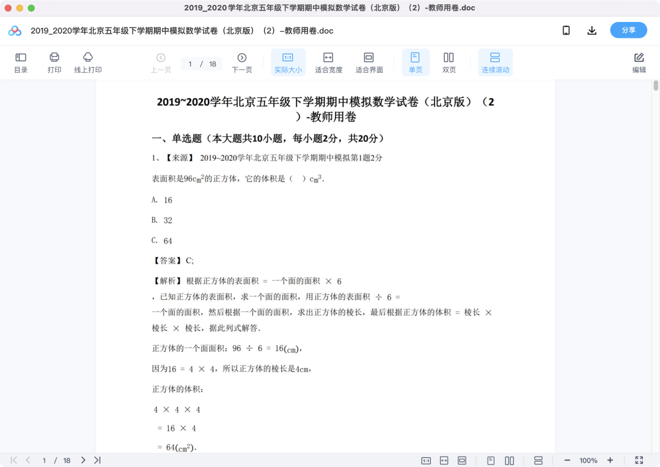Switch to 单页 single page mode

pos(416,63)
